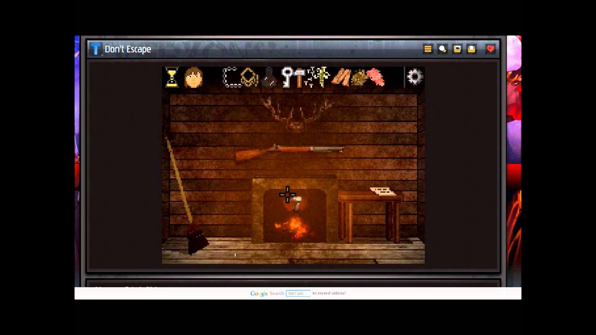The width and height of the screenshot is (596, 335).
Task: Select the dark potion flask item
Action: (x=268, y=78)
